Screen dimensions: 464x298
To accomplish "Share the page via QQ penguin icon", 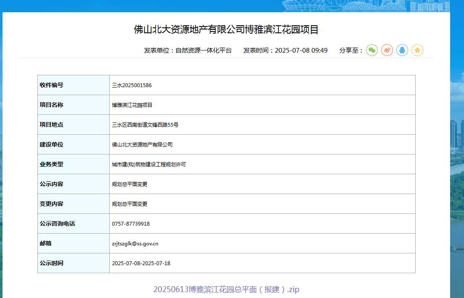I will click(402, 50).
